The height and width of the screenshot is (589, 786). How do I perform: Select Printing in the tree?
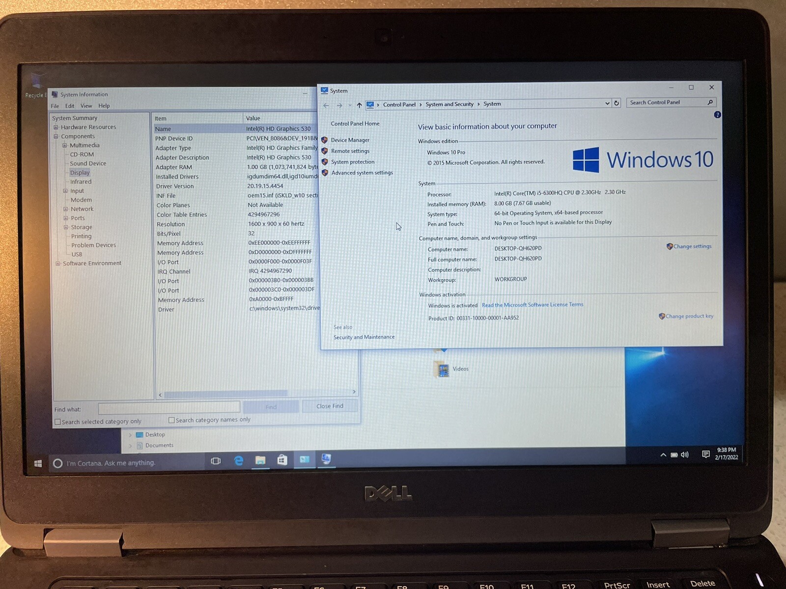click(81, 236)
